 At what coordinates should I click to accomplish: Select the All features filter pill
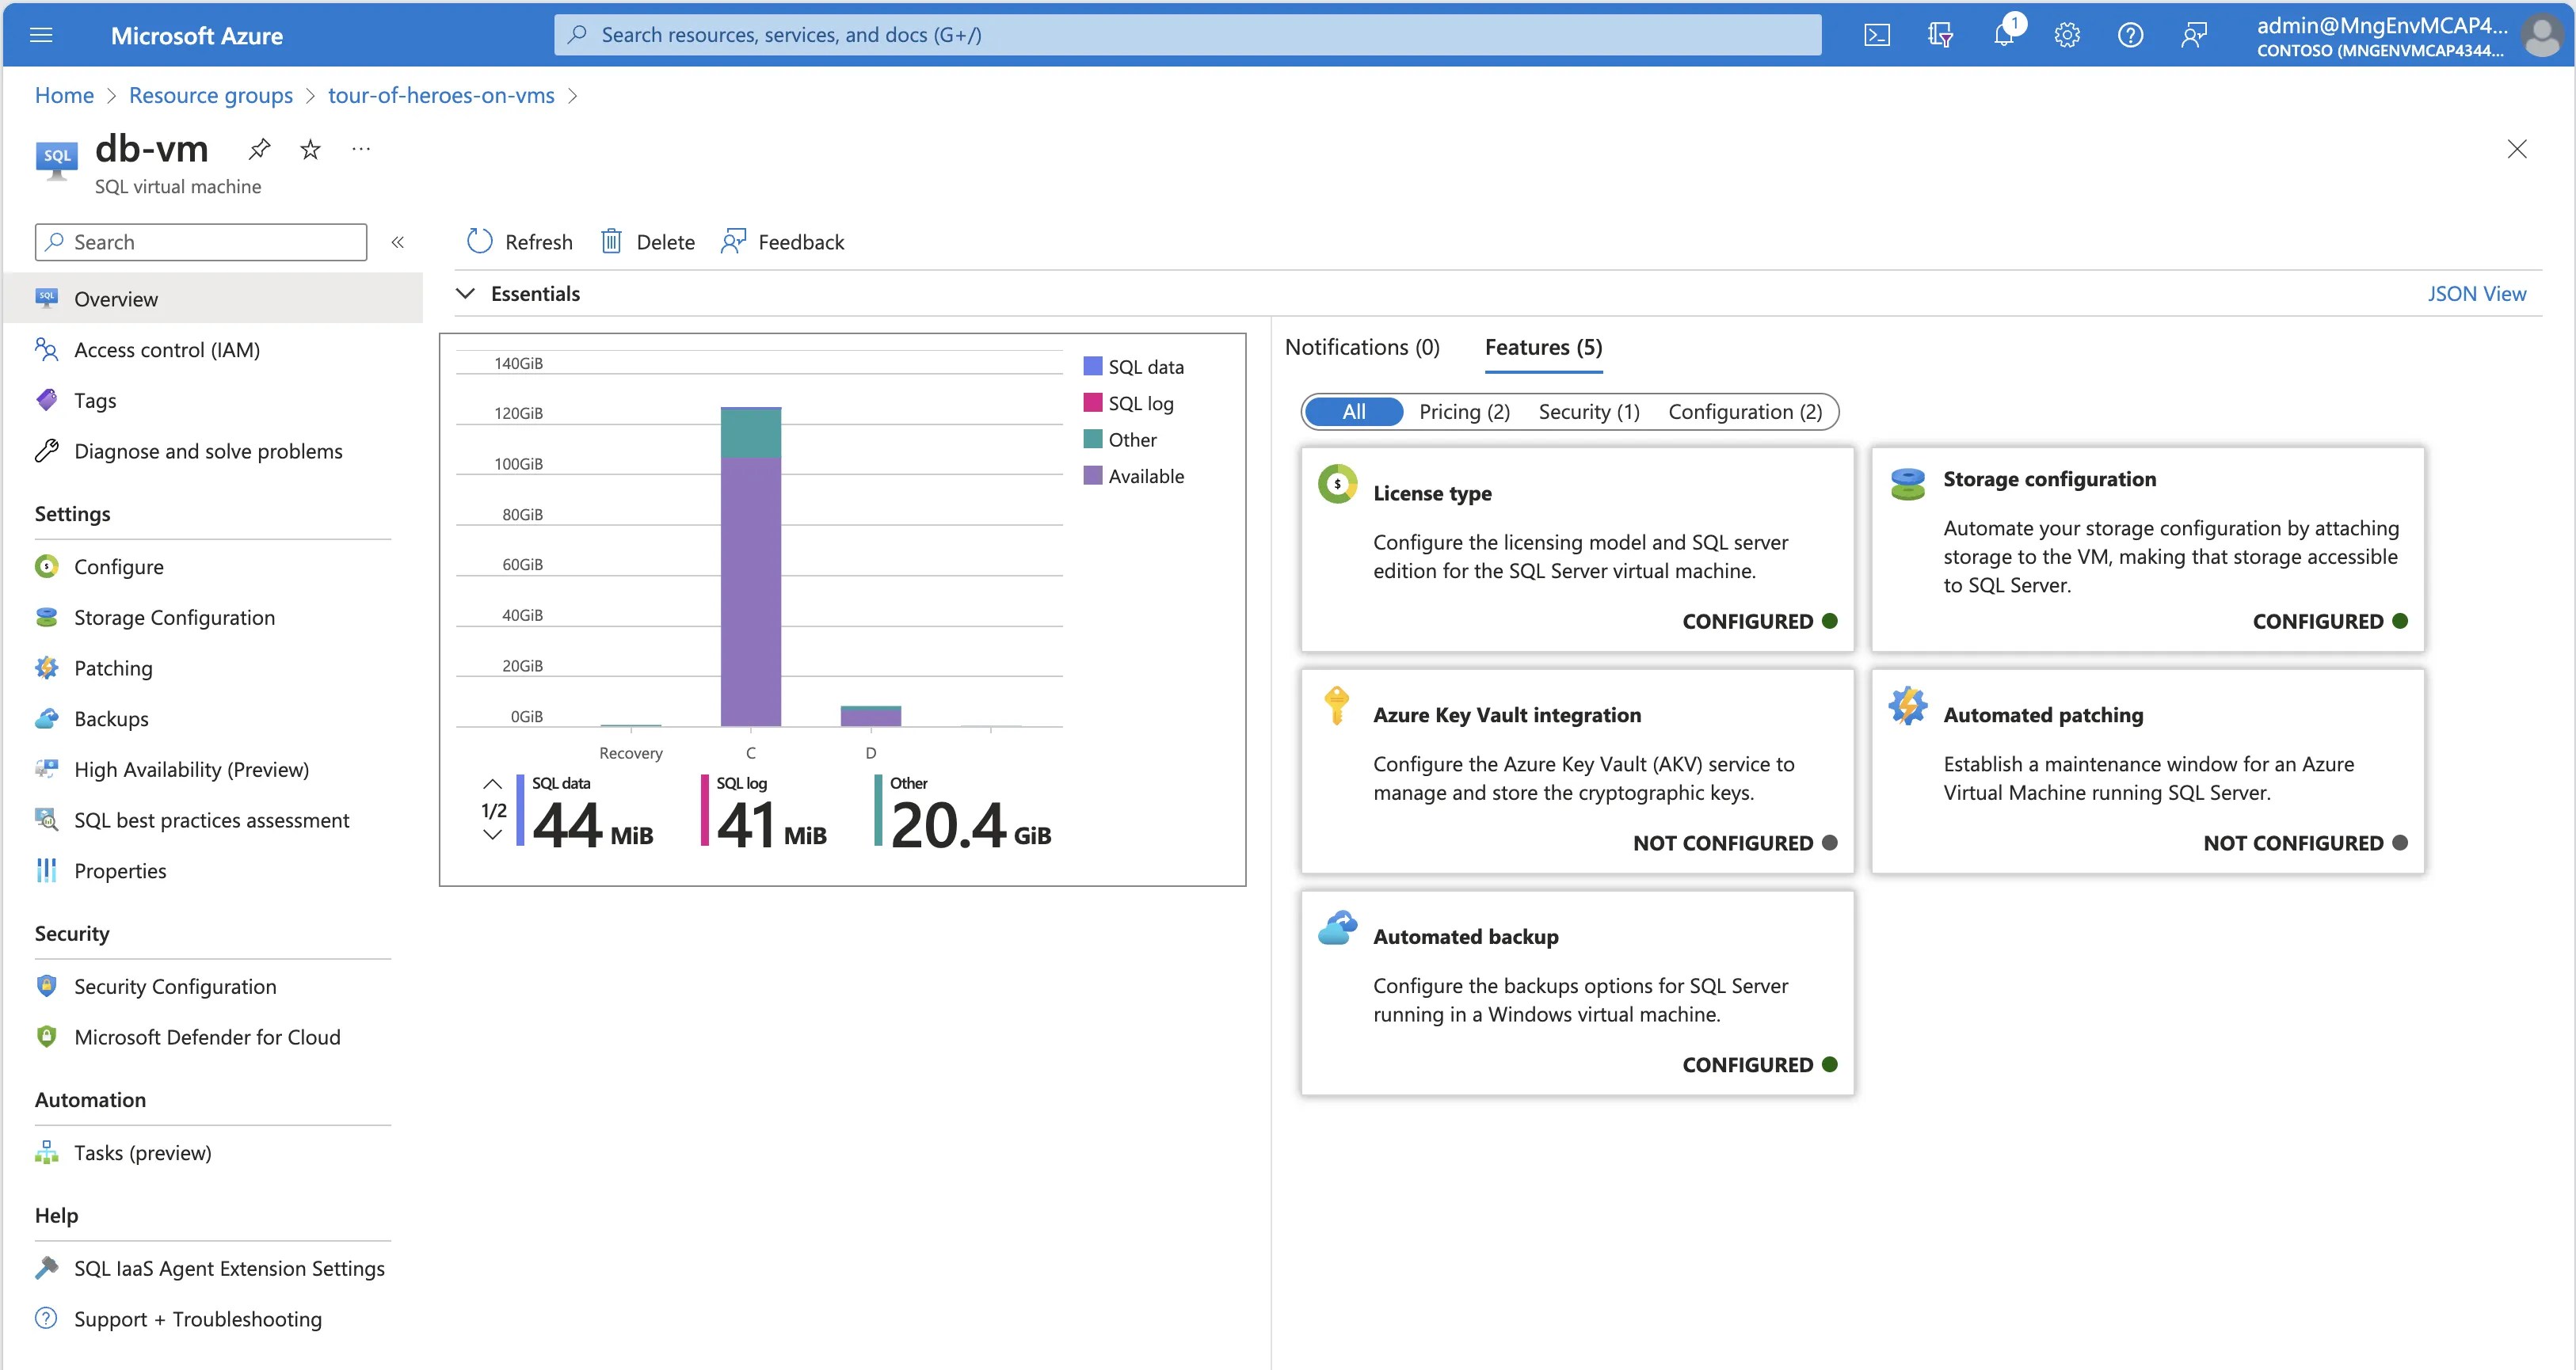(x=1353, y=411)
